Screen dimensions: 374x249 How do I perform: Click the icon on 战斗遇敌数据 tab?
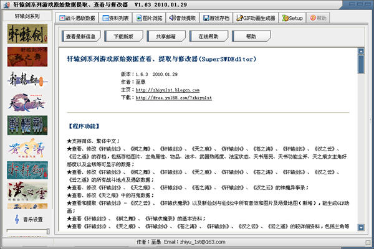(x=62, y=18)
